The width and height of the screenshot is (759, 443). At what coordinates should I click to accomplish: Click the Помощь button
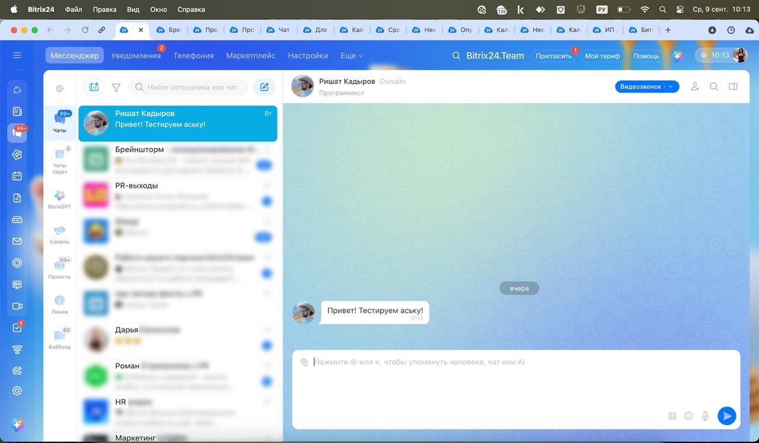click(646, 56)
